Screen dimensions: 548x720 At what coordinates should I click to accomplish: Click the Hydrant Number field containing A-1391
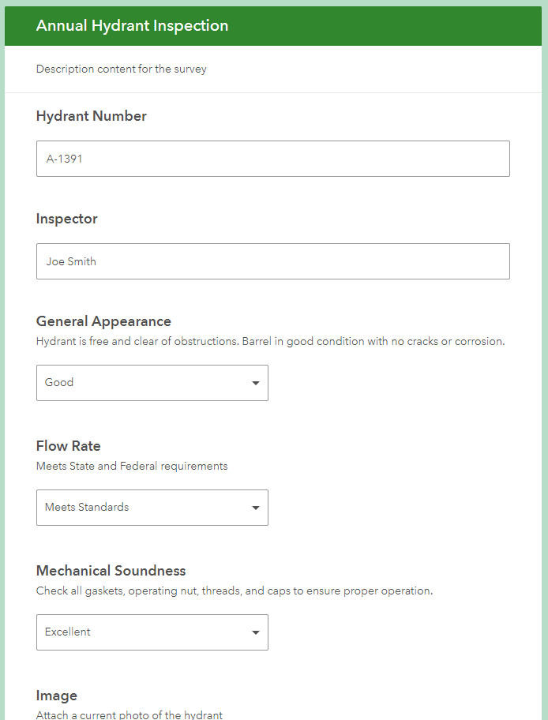[x=272, y=159]
